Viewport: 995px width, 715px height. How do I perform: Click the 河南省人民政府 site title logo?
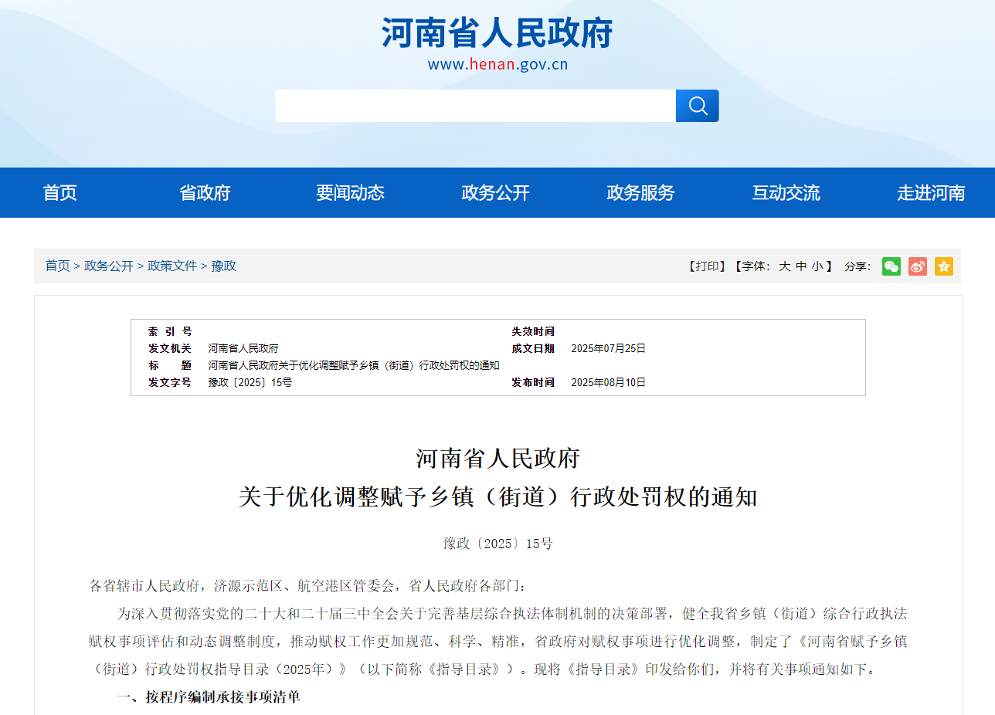497,32
